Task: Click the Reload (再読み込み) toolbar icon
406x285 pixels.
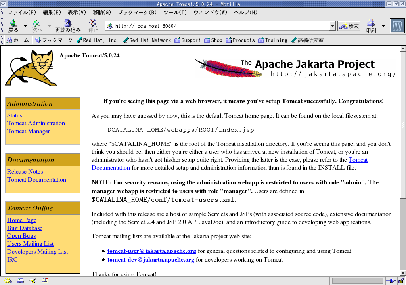Action: [x=68, y=23]
